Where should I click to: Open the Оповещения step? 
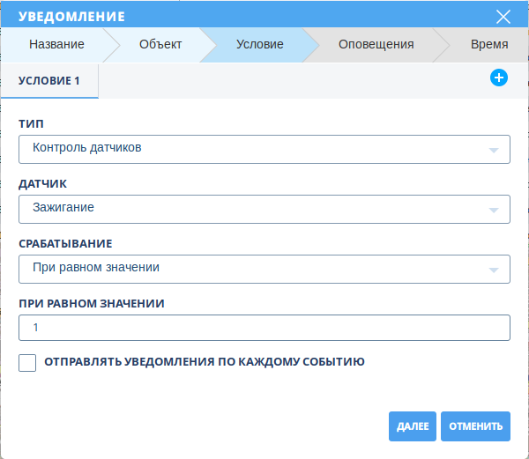376,44
